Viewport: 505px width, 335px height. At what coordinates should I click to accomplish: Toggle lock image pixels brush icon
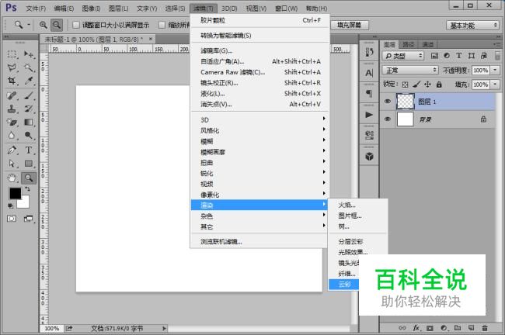coord(416,85)
